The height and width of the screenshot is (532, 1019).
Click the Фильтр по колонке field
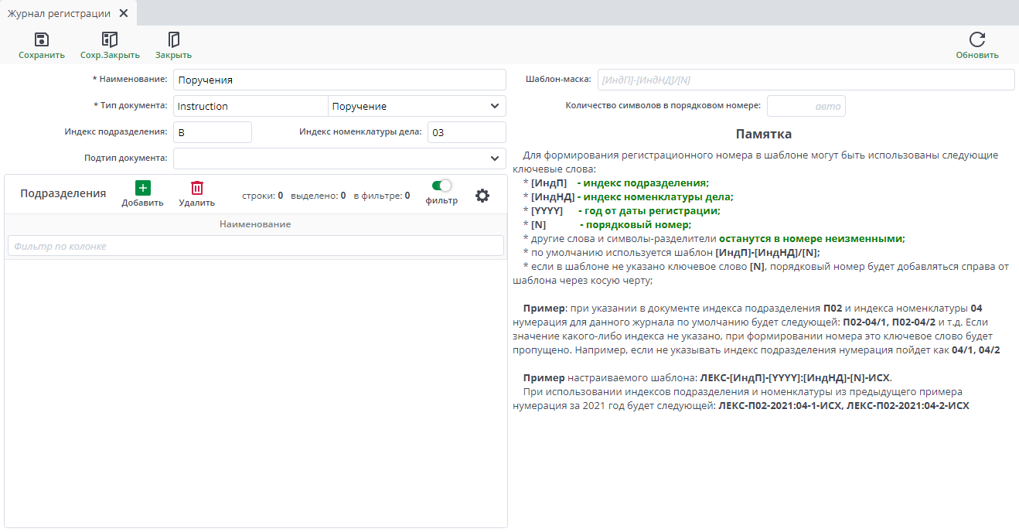click(255, 246)
